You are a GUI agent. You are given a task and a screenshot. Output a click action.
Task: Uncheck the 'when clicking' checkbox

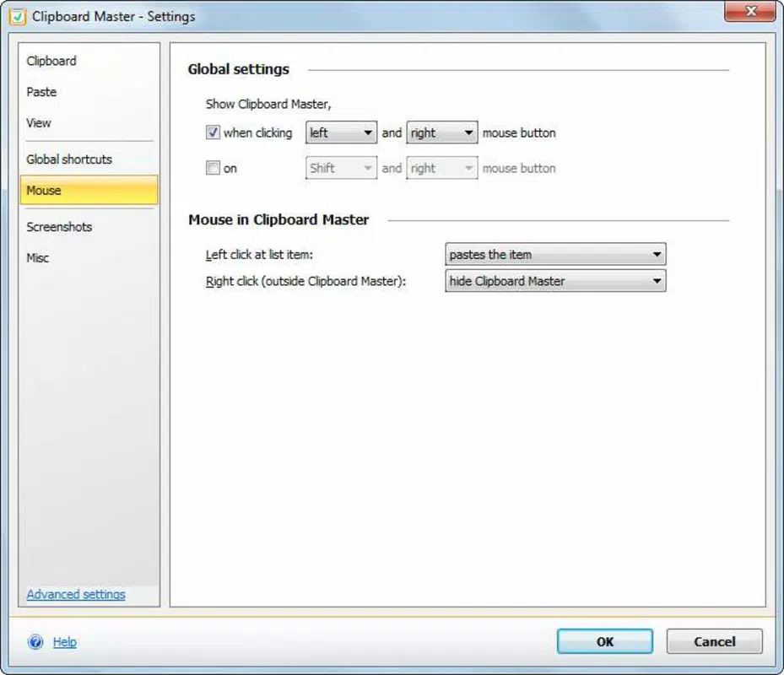(213, 132)
